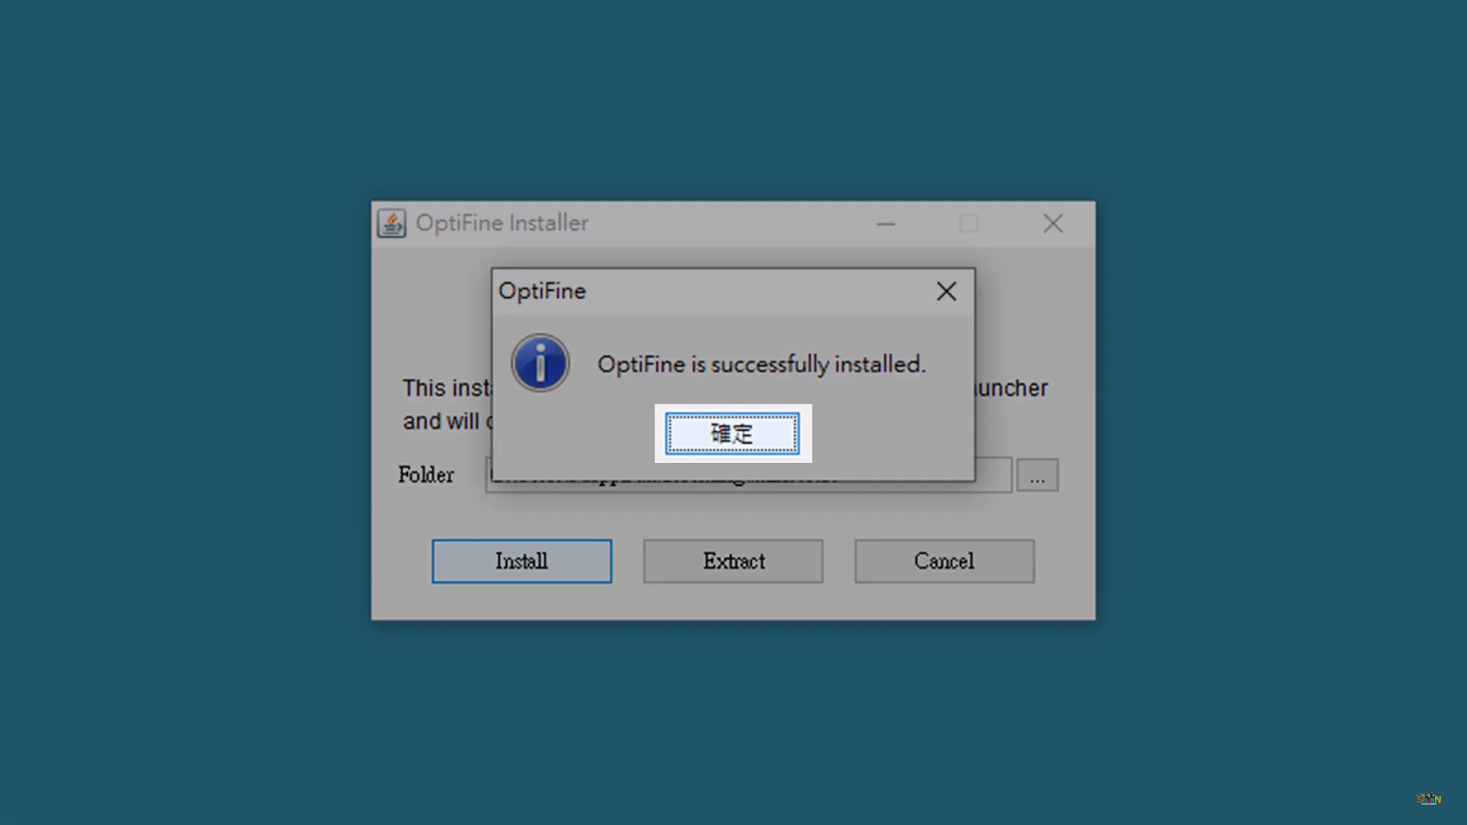The image size is (1467, 825).
Task: Click the empty teal desktop background
Action: [183, 412]
